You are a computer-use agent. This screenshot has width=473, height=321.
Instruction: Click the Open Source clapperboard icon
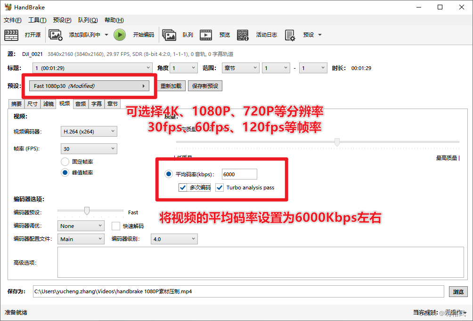pos(11,35)
